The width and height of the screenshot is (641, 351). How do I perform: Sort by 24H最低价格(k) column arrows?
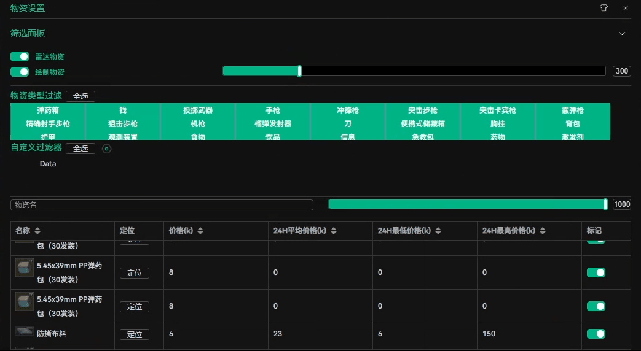(x=438, y=231)
